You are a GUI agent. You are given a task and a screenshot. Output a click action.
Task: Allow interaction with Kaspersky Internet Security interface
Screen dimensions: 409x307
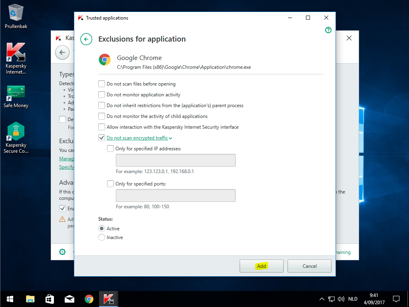[101, 127]
